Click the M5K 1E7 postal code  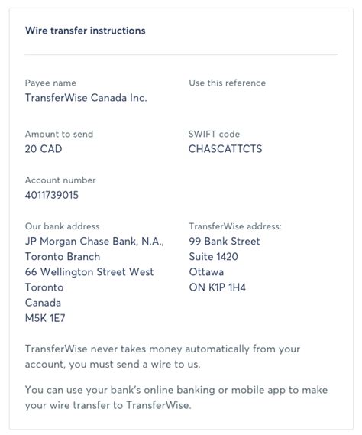click(x=45, y=318)
